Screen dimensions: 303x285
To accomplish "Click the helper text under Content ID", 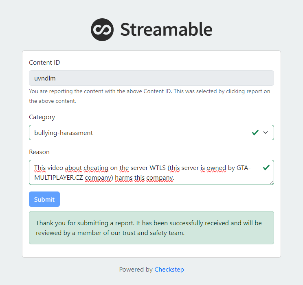I will tap(149, 96).
